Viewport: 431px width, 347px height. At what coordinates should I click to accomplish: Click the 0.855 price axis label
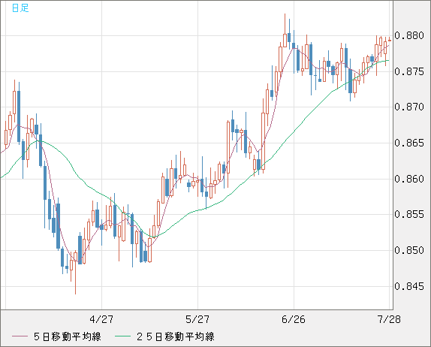[409, 215]
